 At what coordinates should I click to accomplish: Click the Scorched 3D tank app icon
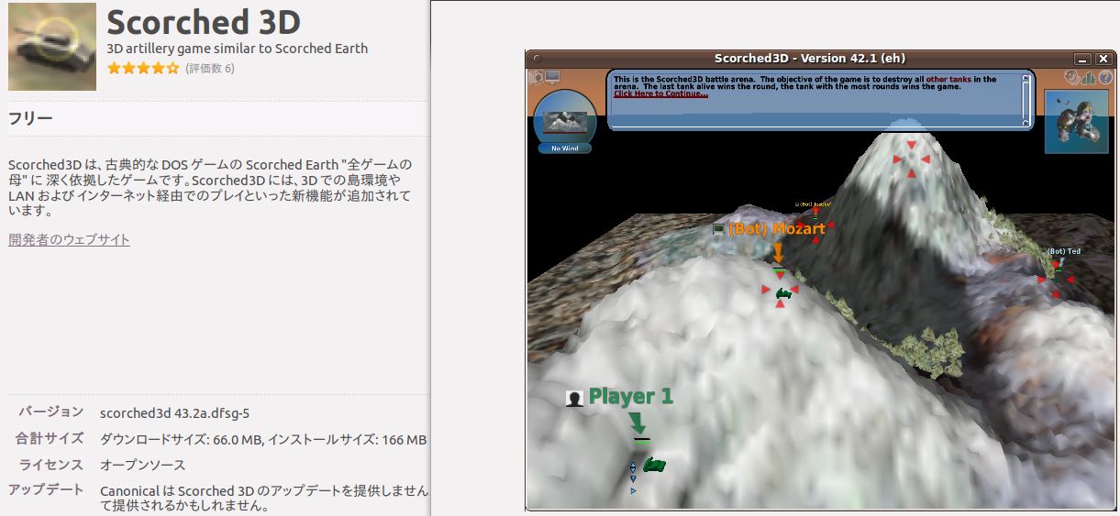52,47
